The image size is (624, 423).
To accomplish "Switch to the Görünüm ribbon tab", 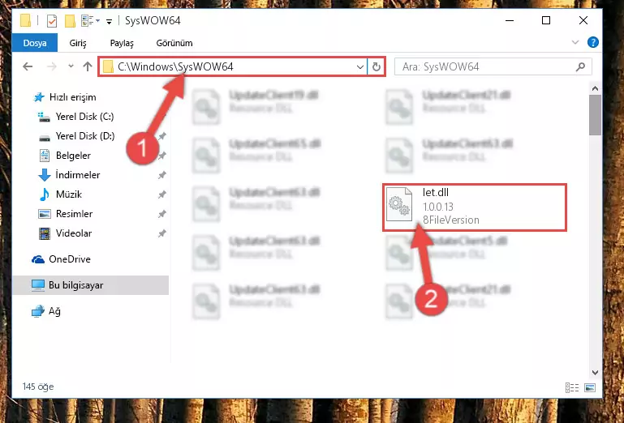I will 174,43.
